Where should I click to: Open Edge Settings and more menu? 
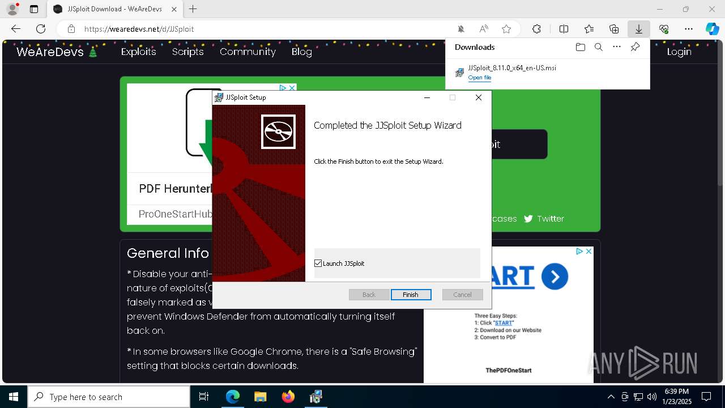pyautogui.click(x=689, y=29)
